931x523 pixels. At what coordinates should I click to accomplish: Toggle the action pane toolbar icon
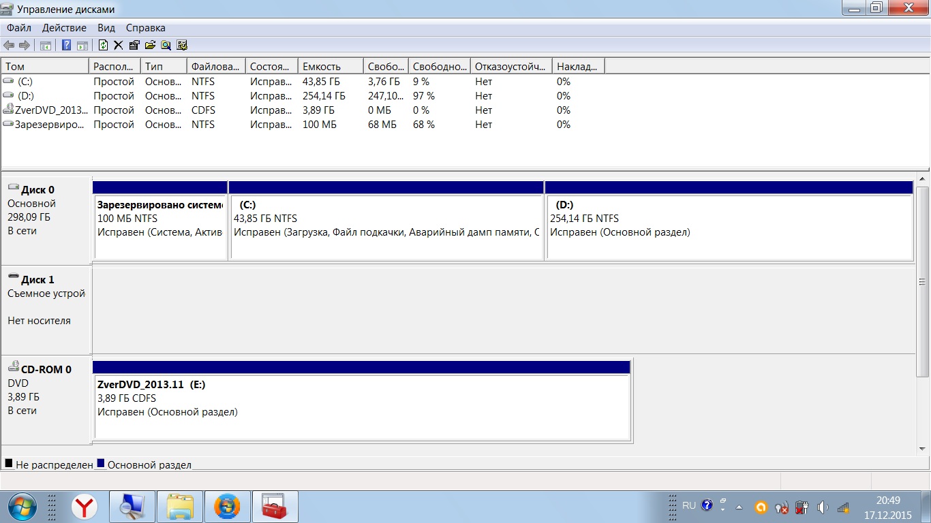pyautogui.click(x=82, y=46)
